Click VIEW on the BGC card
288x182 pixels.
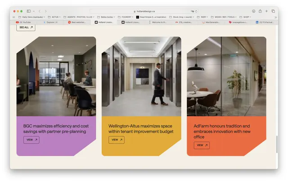31,140
